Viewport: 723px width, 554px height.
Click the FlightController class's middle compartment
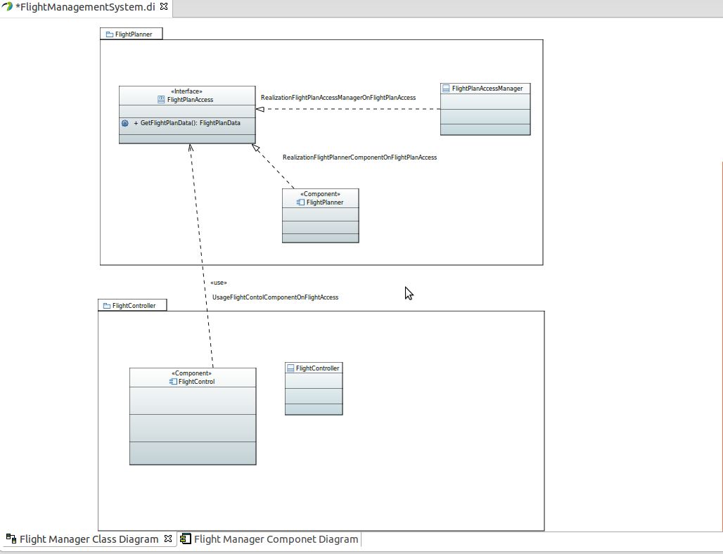click(314, 396)
